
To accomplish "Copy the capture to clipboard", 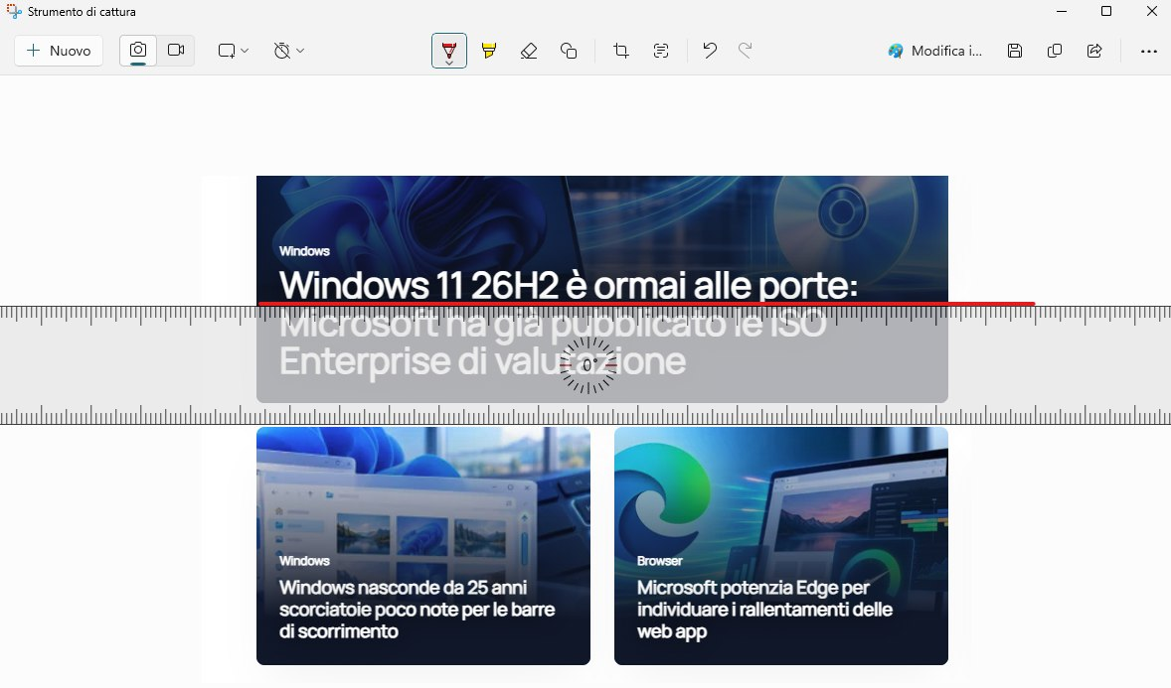I will coord(1055,51).
